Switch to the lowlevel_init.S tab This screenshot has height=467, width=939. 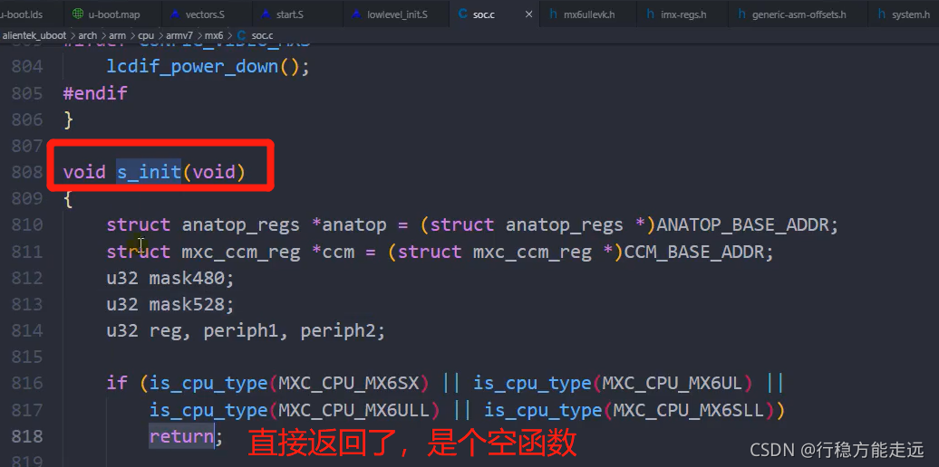pos(396,14)
